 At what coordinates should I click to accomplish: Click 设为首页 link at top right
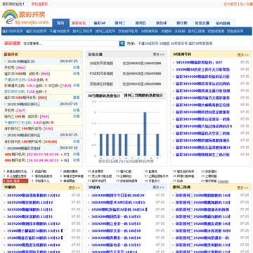231,4
